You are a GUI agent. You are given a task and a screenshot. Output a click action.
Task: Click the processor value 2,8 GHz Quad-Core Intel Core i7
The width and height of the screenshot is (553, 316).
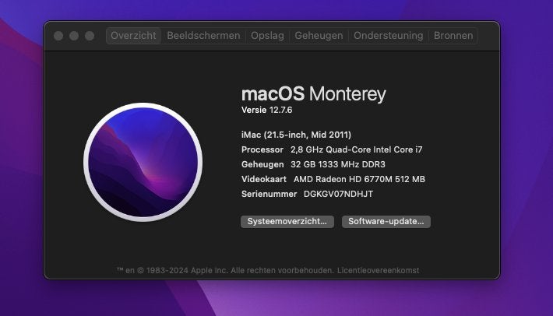tap(356, 149)
